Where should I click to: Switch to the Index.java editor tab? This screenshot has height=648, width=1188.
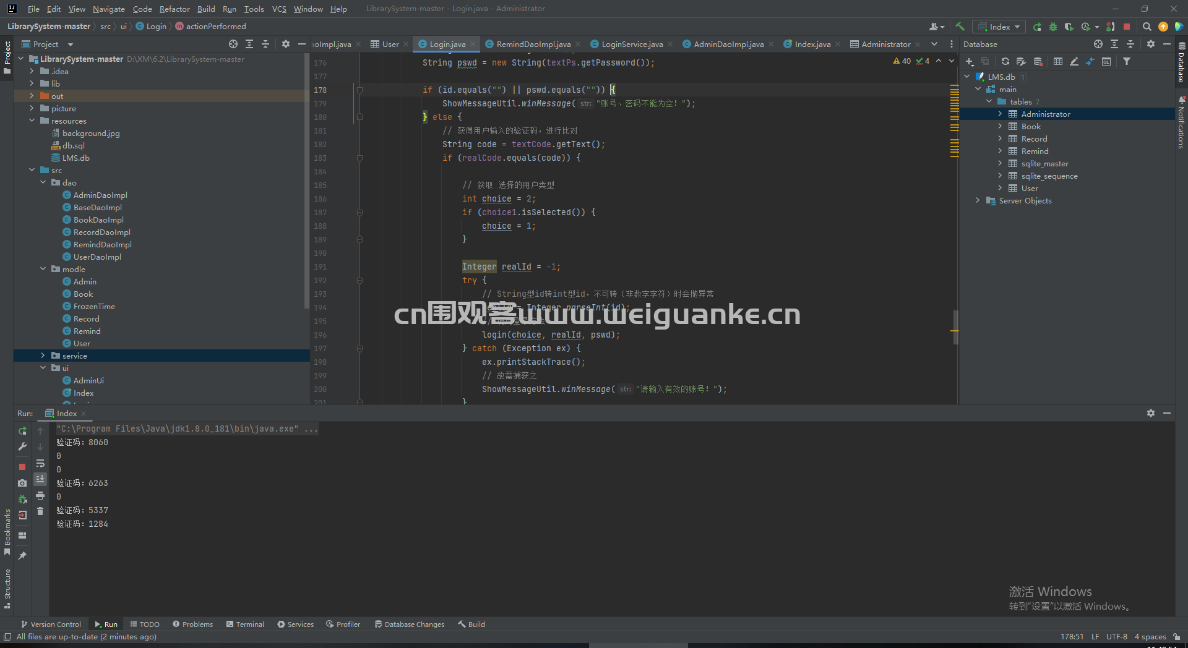tap(812, 44)
